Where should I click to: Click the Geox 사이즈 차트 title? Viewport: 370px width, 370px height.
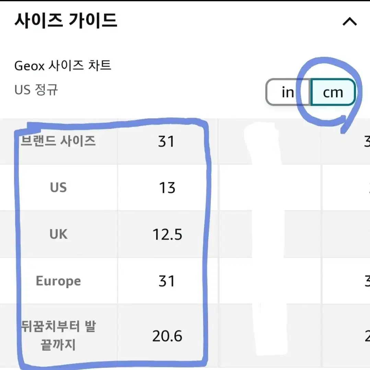[62, 65]
